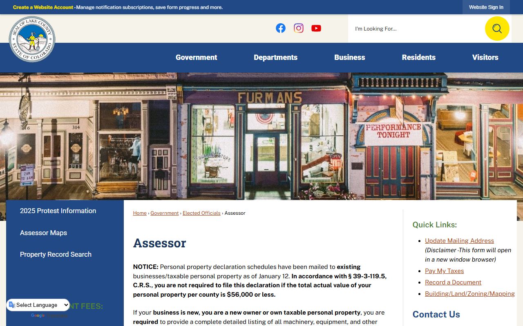Open the Lake County Facebook page
Image resolution: width=523 pixels, height=326 pixels.
tap(281, 28)
